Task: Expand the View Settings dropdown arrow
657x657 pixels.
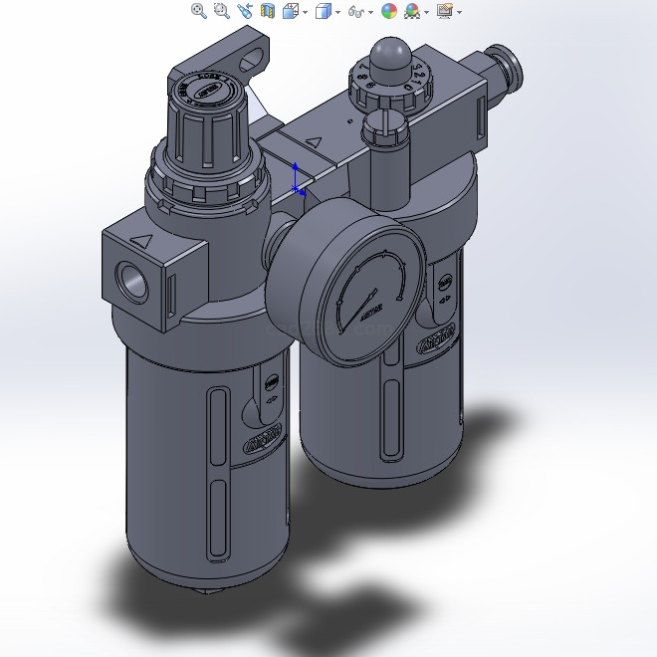Action: pos(459,12)
